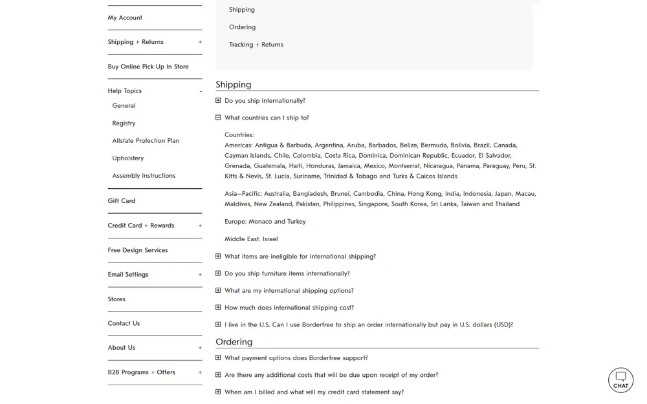Open Registry under Help Topics
Viewport: 647px width, 404px height.
(x=124, y=123)
